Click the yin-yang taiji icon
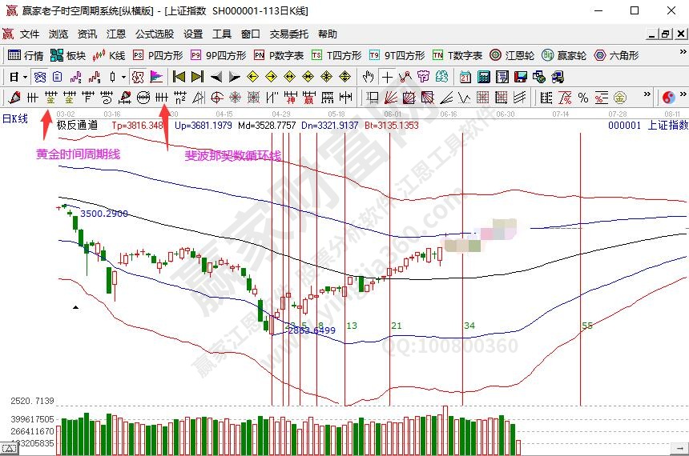Image resolution: width=689 pixels, height=456 pixels. pyautogui.click(x=668, y=98)
